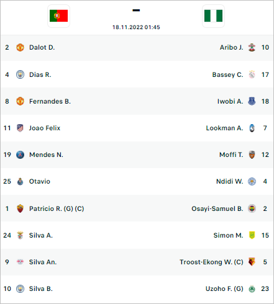Click the match date 18.11.2022 01:45
The height and width of the screenshot is (304, 274).
tap(136, 27)
